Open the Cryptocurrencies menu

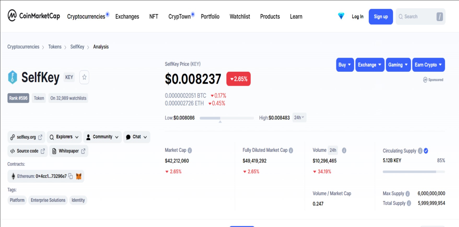click(86, 16)
